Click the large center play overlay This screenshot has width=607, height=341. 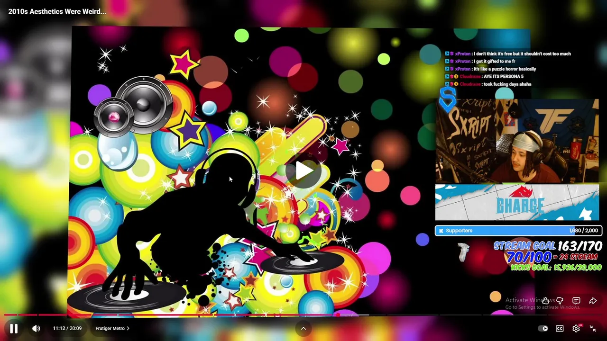pos(304,171)
